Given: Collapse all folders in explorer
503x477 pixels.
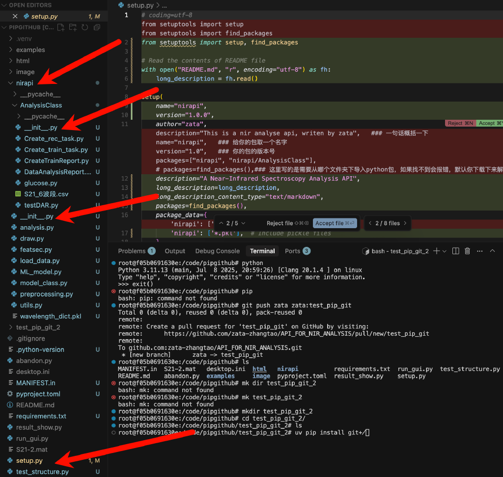Looking at the screenshot, I should point(96,27).
